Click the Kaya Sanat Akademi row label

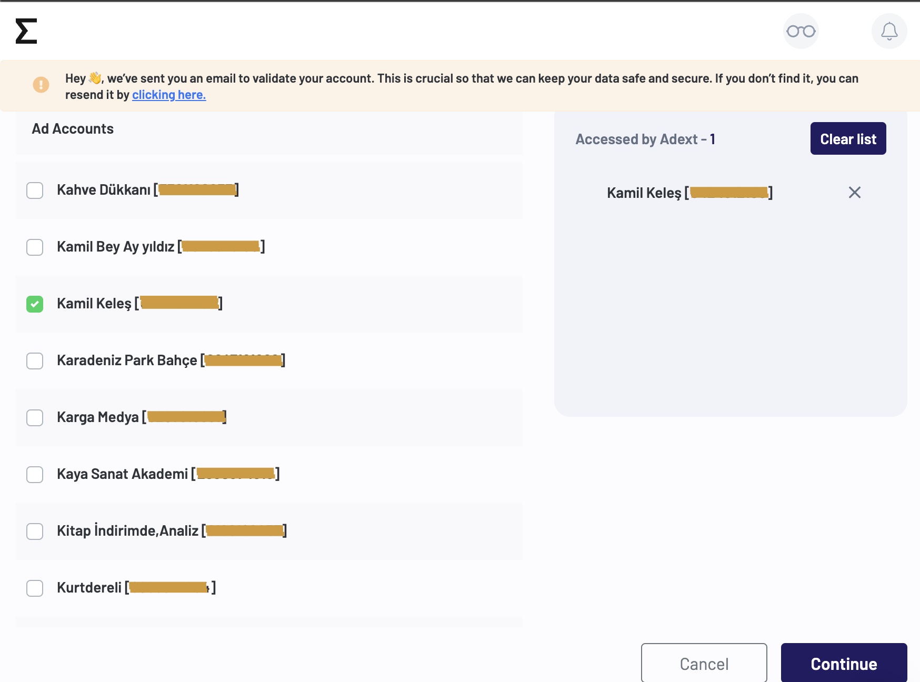122,474
